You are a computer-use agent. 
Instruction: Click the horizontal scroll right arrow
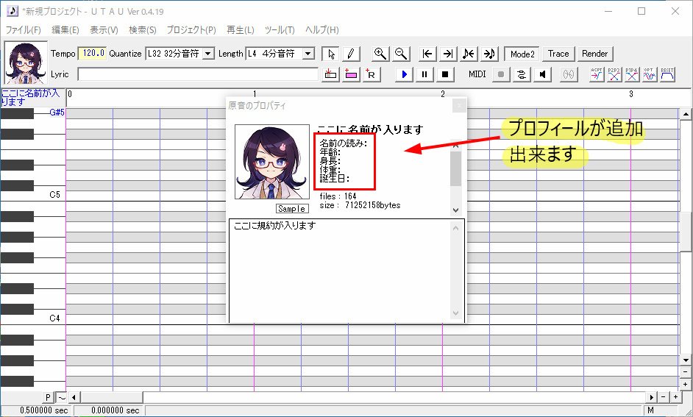click(x=652, y=398)
